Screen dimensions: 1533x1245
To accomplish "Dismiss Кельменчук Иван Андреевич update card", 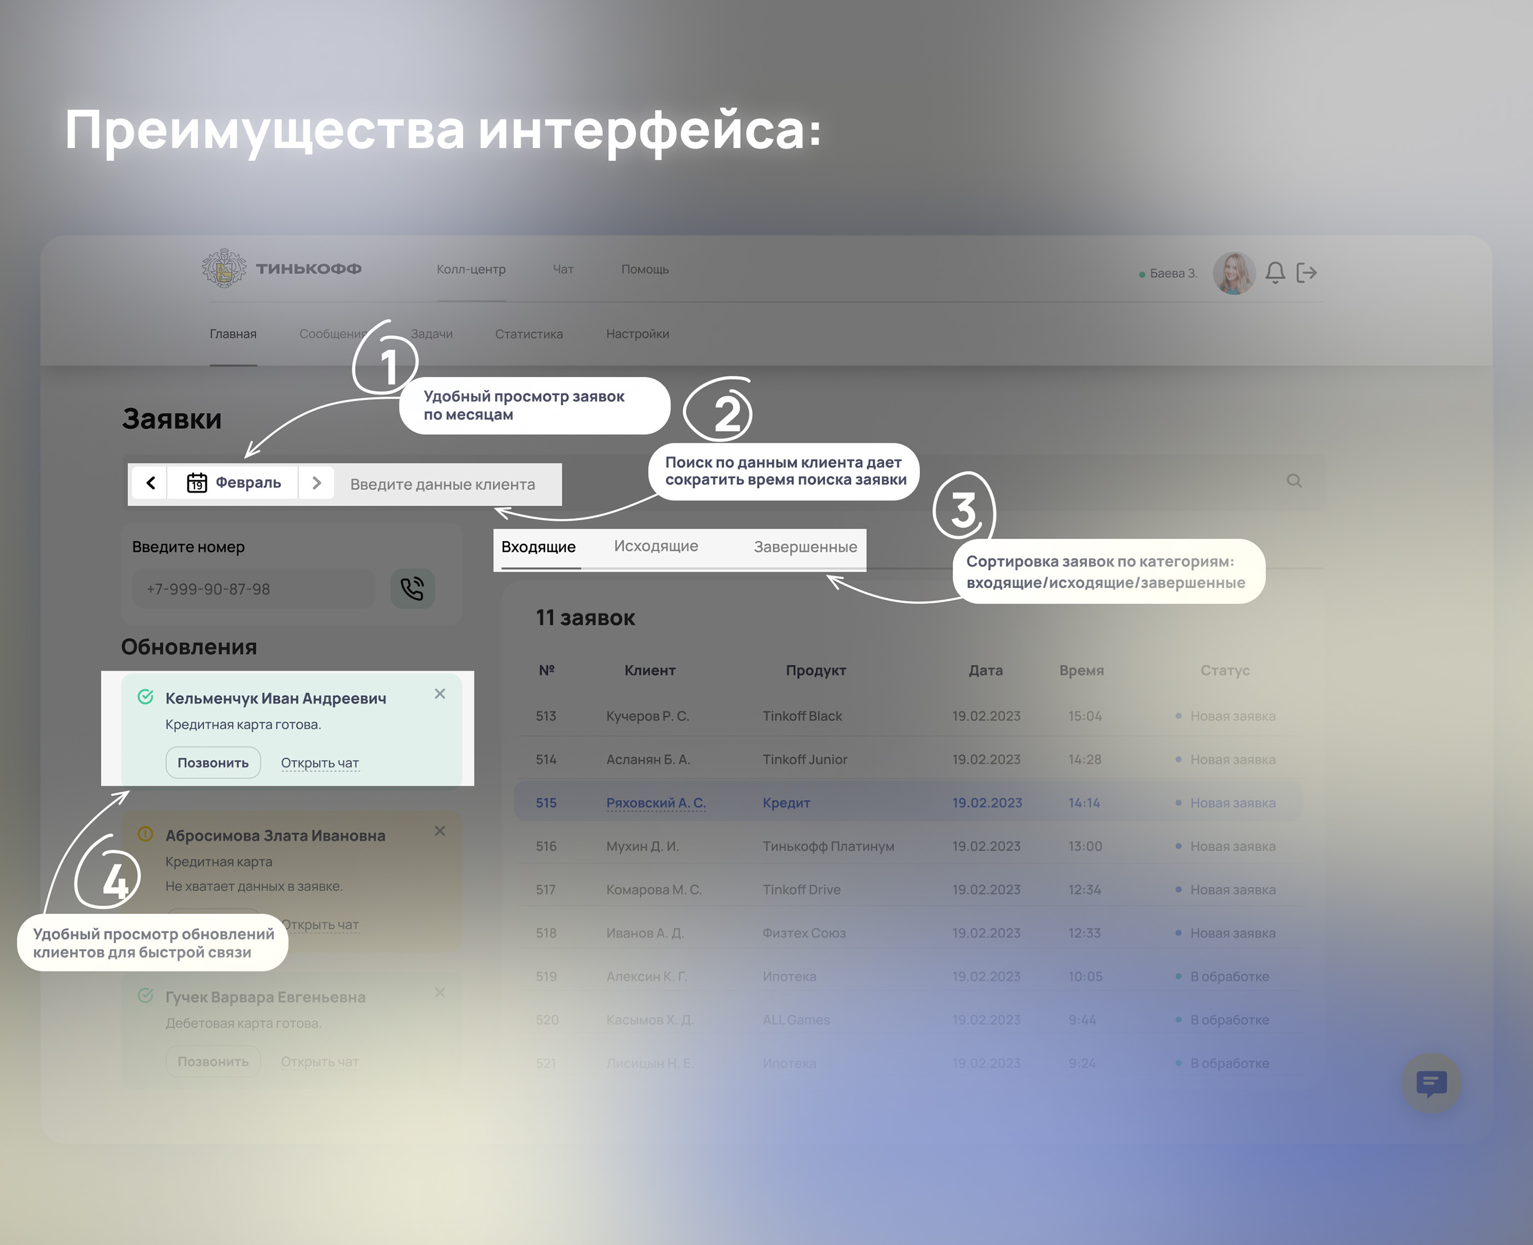I will (440, 693).
